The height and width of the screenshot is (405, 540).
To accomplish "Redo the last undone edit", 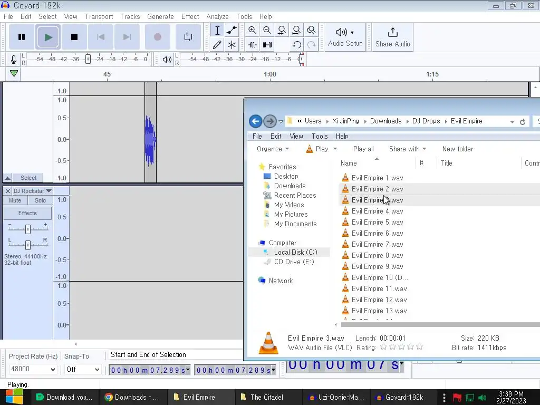I will tap(311, 45).
